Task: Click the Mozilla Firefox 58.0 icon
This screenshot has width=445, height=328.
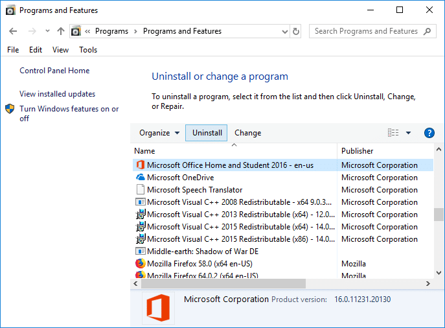Action: [x=140, y=264]
